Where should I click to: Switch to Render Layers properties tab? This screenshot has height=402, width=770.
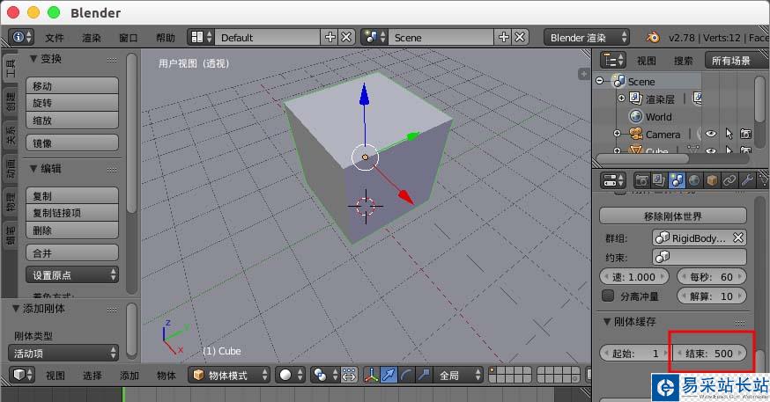pos(658,180)
